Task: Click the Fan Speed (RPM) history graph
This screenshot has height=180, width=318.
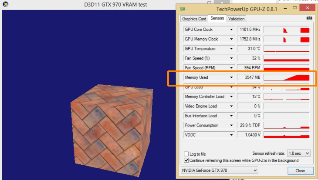Action: point(287,68)
